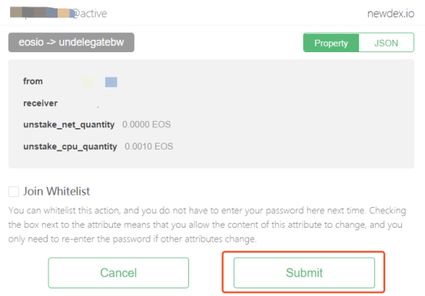Click the @active account permission label
Image resolution: width=425 pixels, height=296 pixels.
click(x=90, y=14)
